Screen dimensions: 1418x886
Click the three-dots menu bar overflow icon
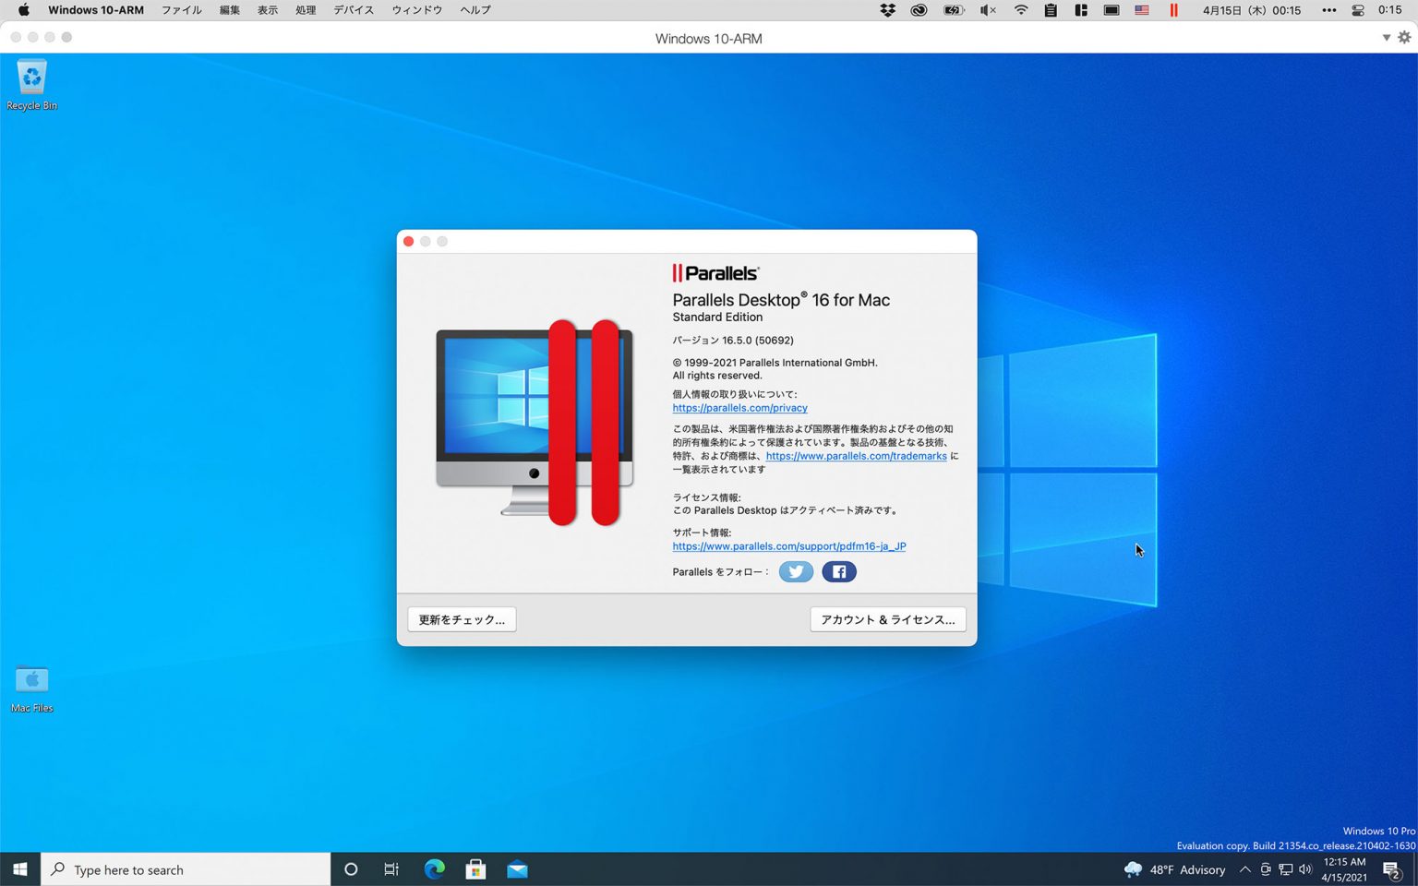(1328, 10)
